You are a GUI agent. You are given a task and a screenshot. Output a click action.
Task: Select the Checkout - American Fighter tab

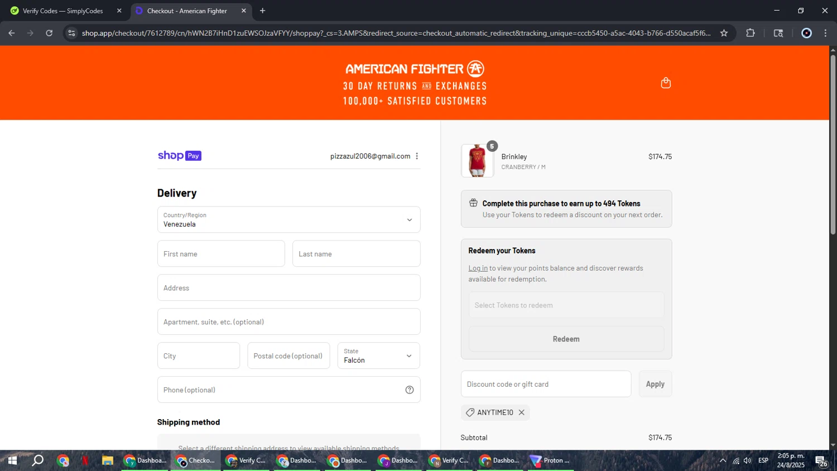(190, 11)
